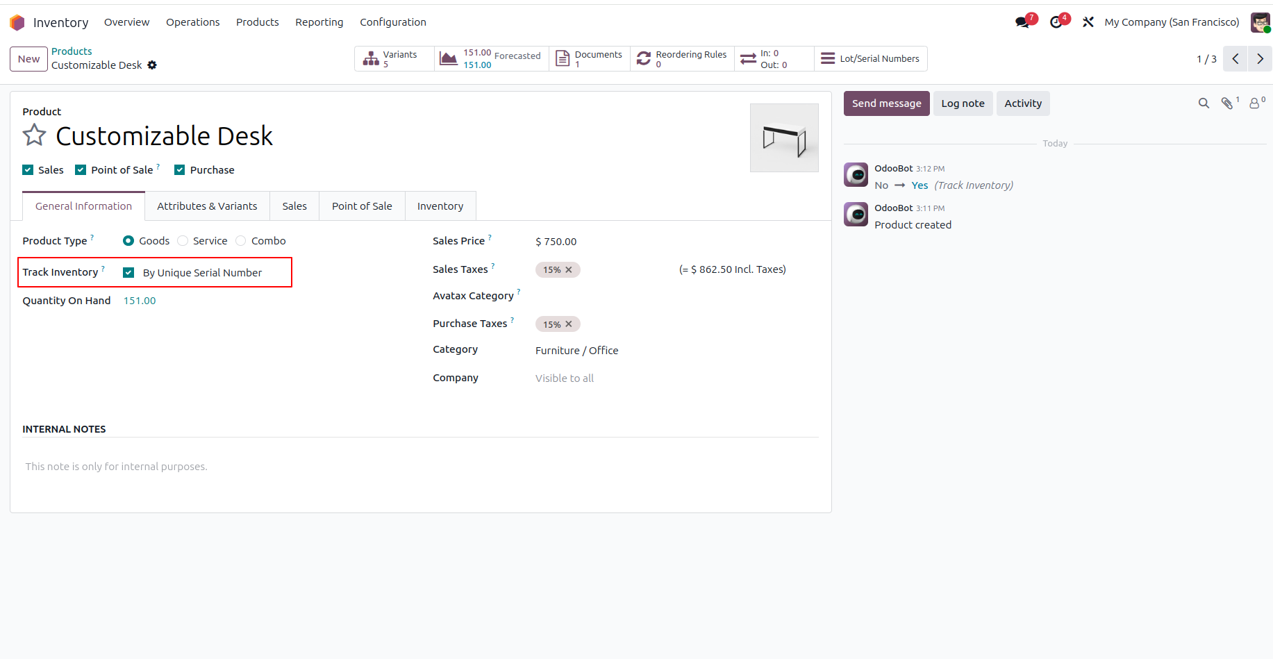1273x659 pixels.
Task: Open the conversations chat bubble icon
Action: 1022,22
